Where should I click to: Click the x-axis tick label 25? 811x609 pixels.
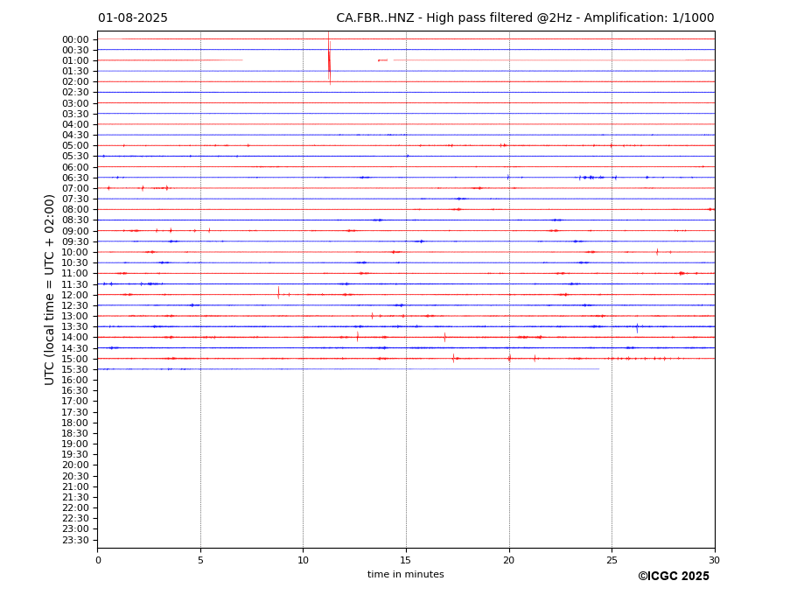[612, 560]
